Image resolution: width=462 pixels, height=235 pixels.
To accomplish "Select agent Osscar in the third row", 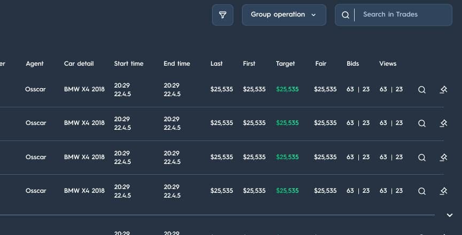I will 36,157.
